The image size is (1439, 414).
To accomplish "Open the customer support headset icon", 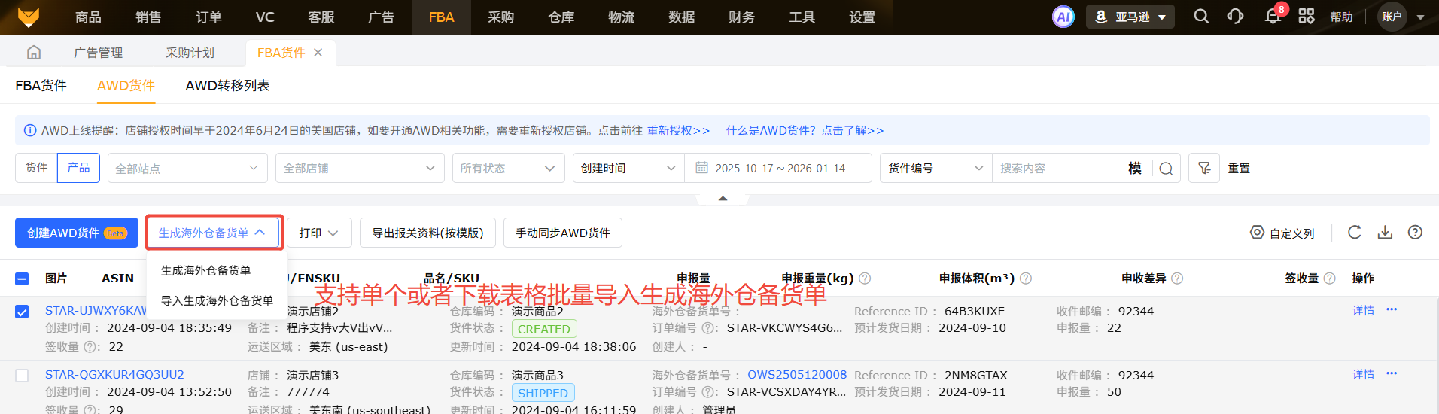I will pos(1235,17).
